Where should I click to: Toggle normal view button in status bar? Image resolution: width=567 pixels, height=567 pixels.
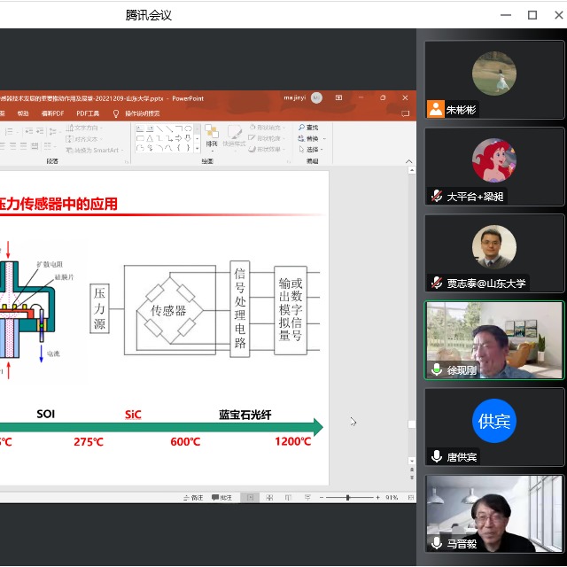pyautogui.click(x=251, y=498)
